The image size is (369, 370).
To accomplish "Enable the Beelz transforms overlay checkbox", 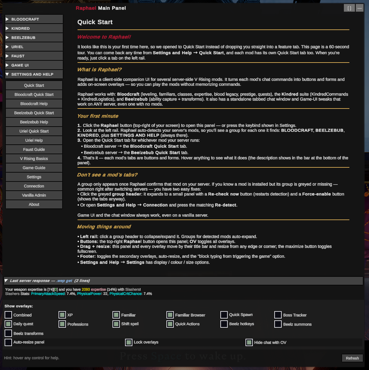I will point(8,333).
